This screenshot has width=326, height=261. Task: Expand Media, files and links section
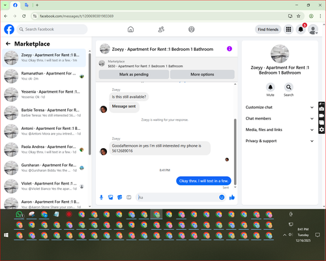tap(280, 130)
